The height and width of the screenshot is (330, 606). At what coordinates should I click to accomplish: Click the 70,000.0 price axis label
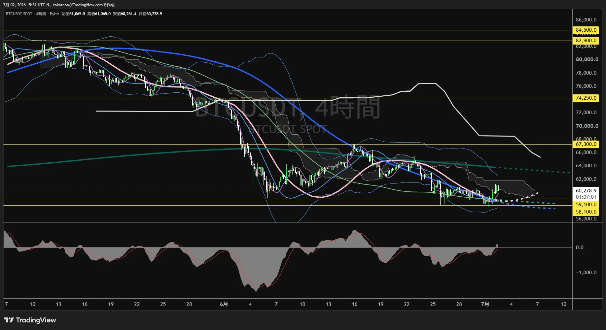click(587, 126)
